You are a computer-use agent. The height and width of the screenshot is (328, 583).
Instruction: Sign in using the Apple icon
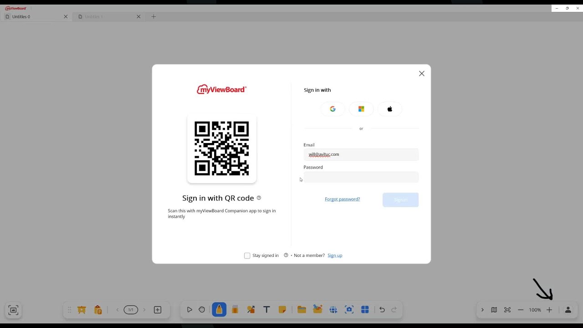point(390,109)
